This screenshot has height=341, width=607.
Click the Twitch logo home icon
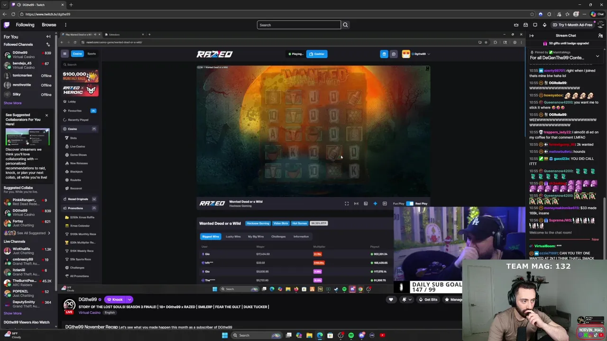[7, 25]
